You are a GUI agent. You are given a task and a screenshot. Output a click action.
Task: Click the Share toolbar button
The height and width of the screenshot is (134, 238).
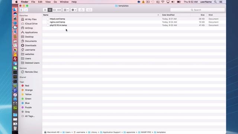tap(81, 10)
